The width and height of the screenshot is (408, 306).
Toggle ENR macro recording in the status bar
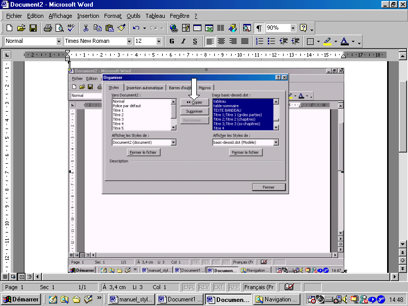point(189,287)
